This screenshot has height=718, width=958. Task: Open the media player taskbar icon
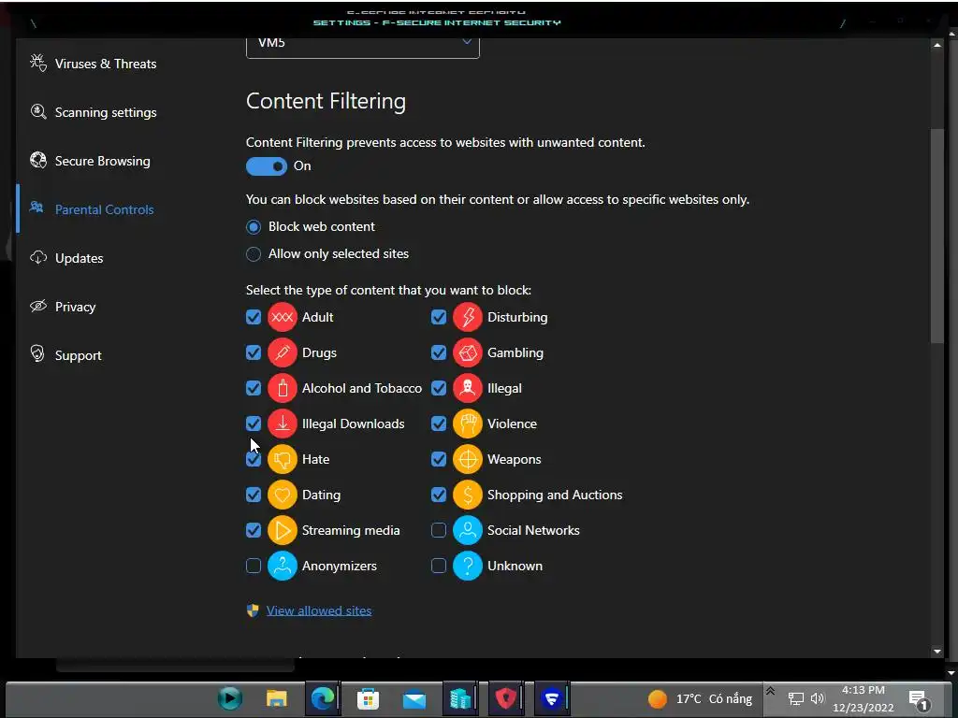coord(230,697)
